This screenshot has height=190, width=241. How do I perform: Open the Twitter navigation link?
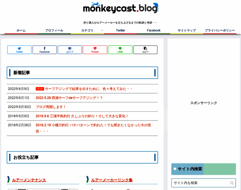[120, 30]
